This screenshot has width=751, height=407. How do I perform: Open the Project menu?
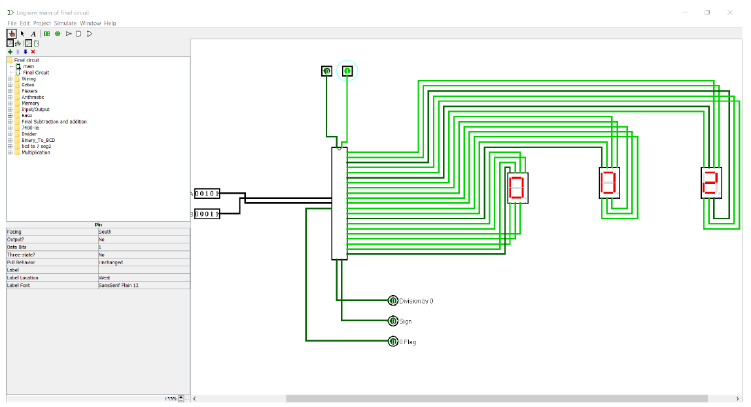click(42, 23)
